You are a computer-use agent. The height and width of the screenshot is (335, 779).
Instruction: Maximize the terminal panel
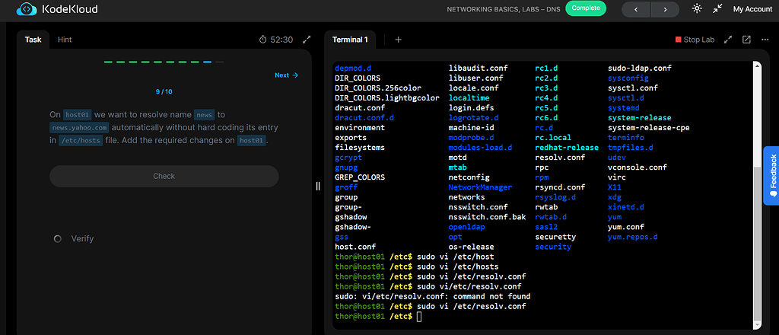coord(728,40)
